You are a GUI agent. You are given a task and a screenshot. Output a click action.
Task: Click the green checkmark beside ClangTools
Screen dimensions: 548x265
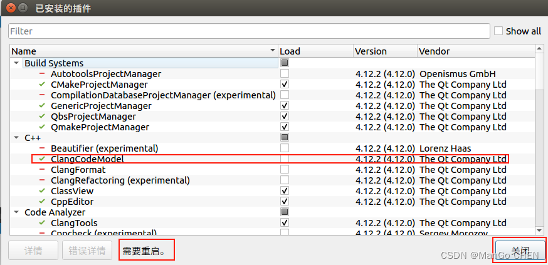pyautogui.click(x=42, y=223)
